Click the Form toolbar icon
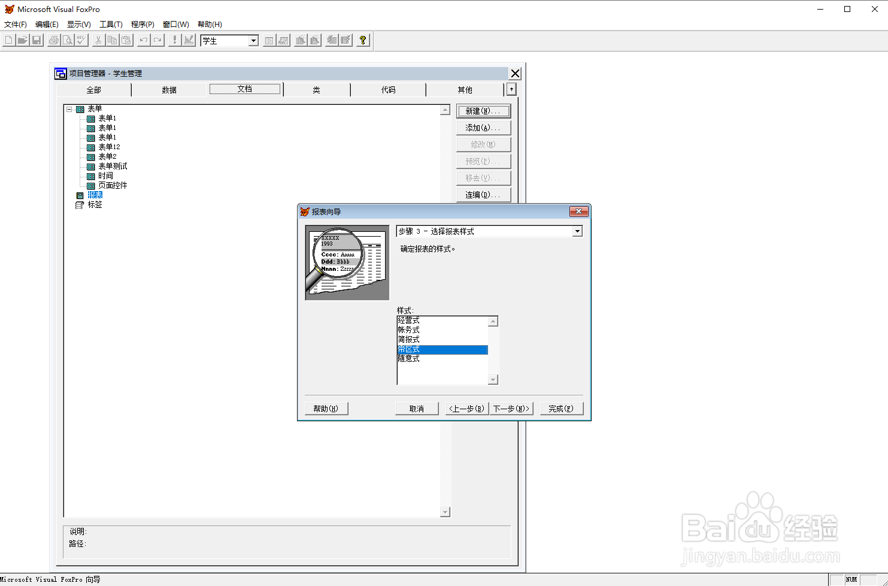 (x=301, y=40)
